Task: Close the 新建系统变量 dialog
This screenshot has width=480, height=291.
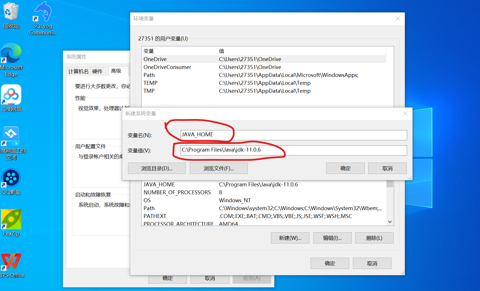Action: pos(405,113)
